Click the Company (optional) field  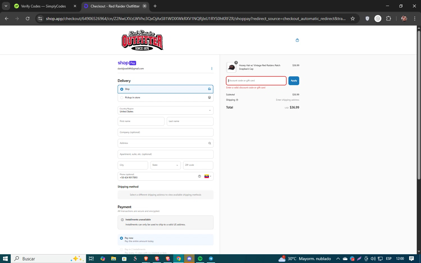coord(166,132)
